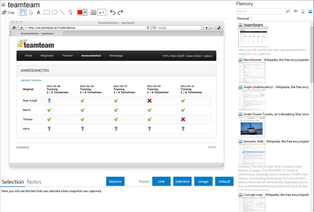Viewport: 314px width, 212px height.
Task: Click Peter Kröpfl's question mark for 2012-02-06
Action: coord(49,101)
